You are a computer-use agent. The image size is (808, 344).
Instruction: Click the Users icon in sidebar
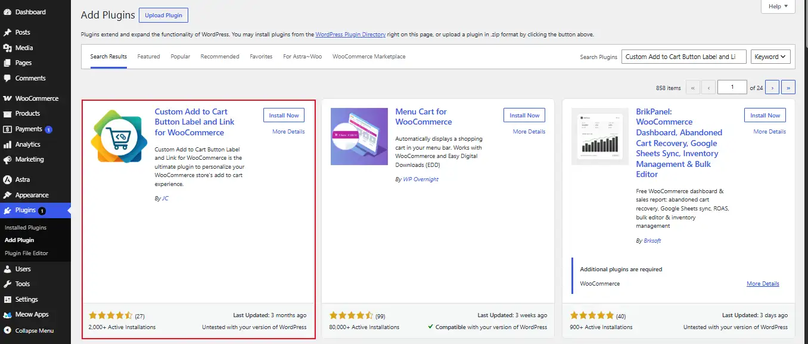point(8,269)
